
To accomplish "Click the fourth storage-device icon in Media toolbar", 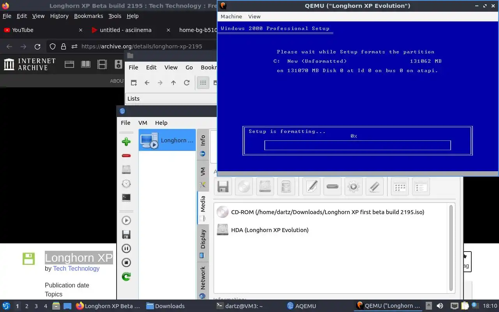I will [x=286, y=186].
